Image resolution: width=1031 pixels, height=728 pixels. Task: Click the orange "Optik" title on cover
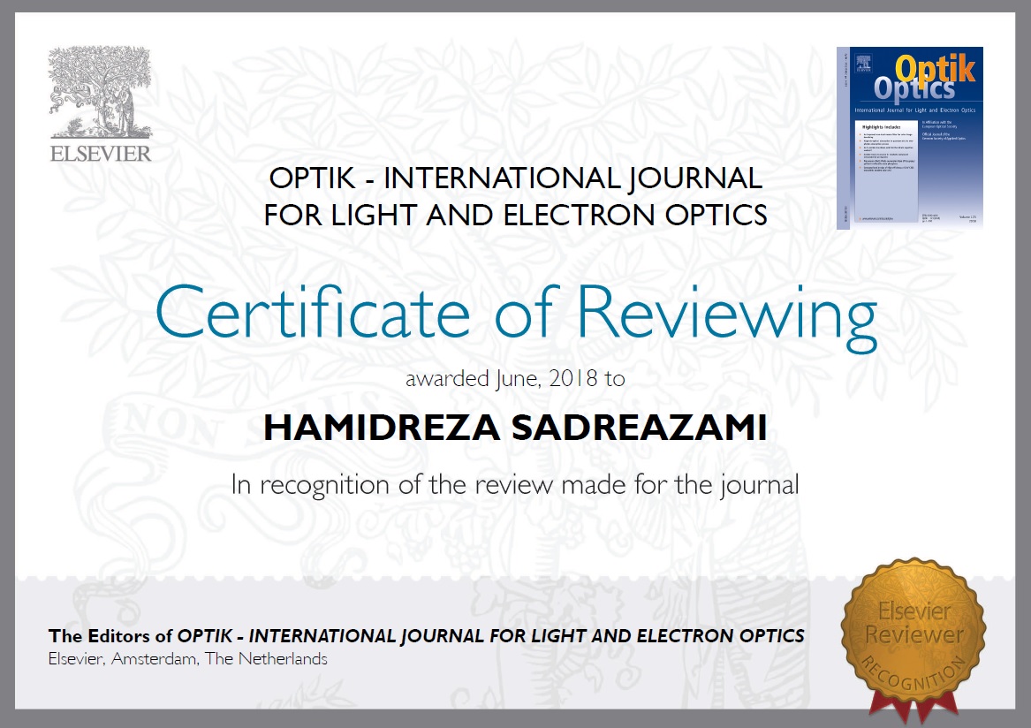[x=934, y=67]
